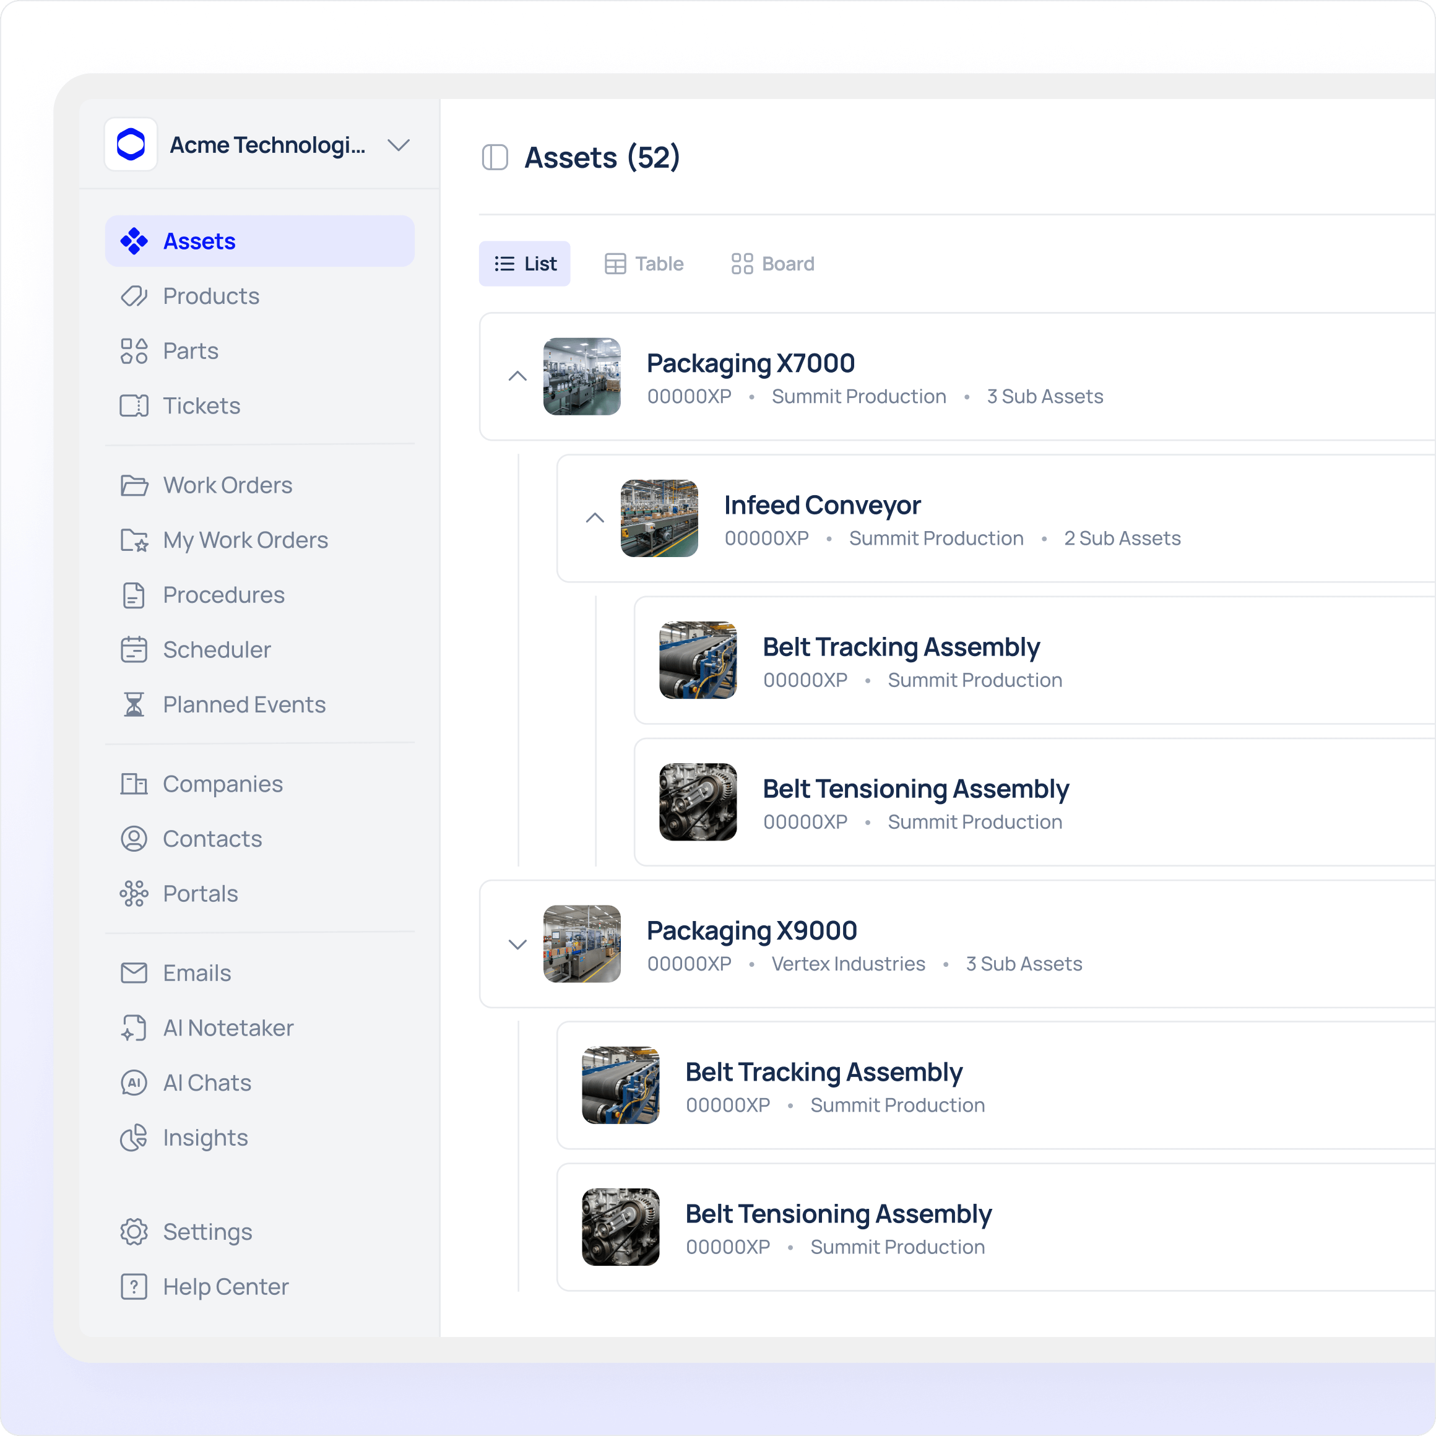Screen dimensions: 1436x1436
Task: Toggle the sidebar panel icon beside Assets title
Action: (495, 158)
